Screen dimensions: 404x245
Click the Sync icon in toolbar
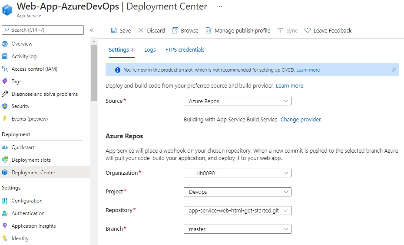[x=280, y=30]
